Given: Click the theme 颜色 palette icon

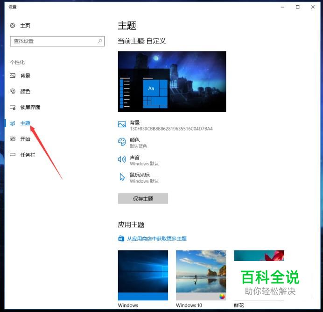Looking at the screenshot, I should 122,142.
